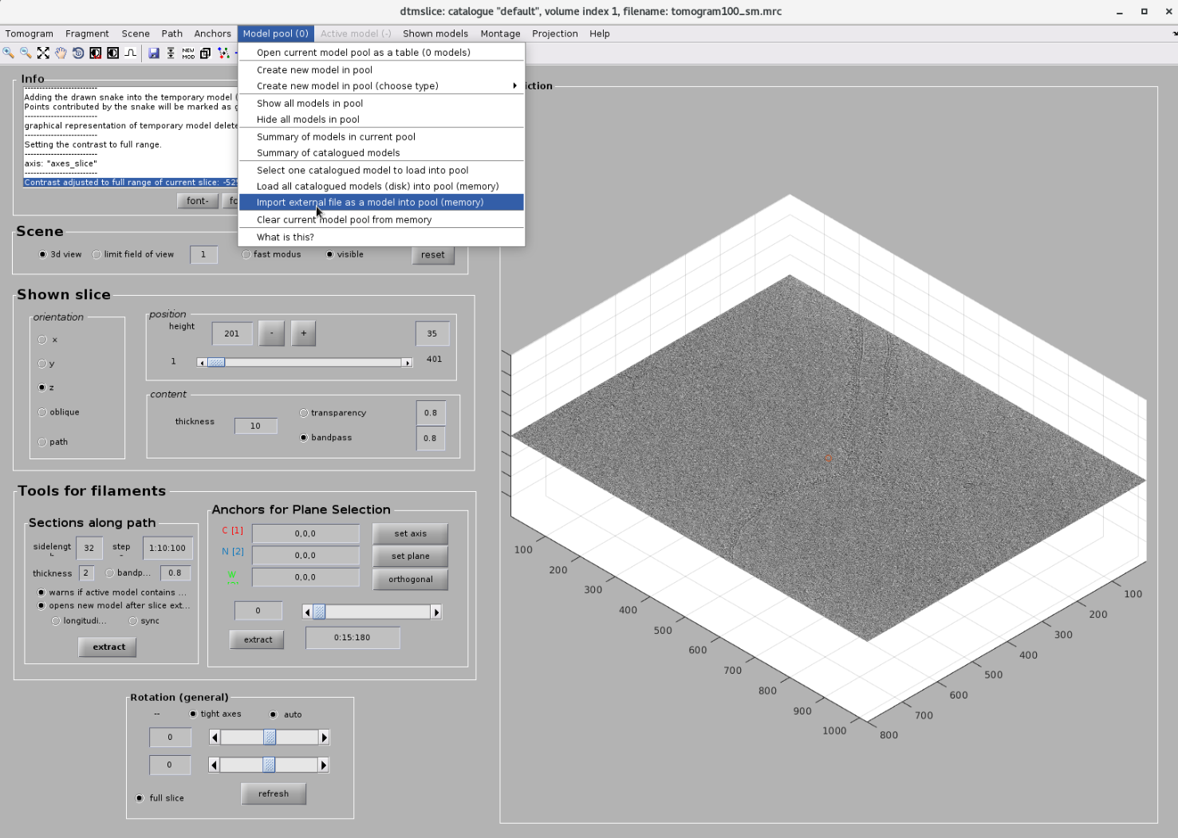Click the sidelength field showing 32
Viewport: 1178px width, 838px height.
89,548
